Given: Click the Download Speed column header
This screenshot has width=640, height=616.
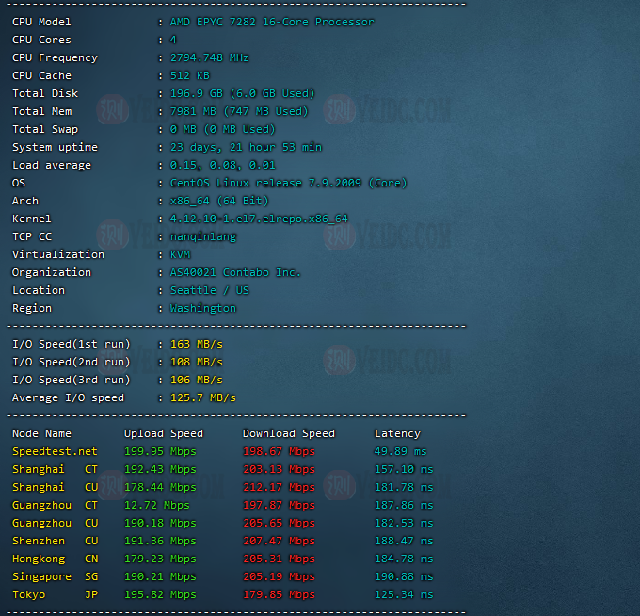Looking at the screenshot, I should coord(288,433).
